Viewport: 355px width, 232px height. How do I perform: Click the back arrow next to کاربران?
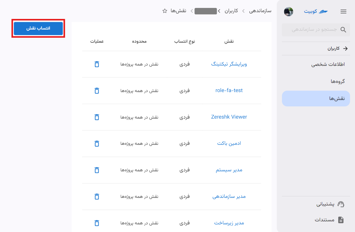(x=345, y=48)
